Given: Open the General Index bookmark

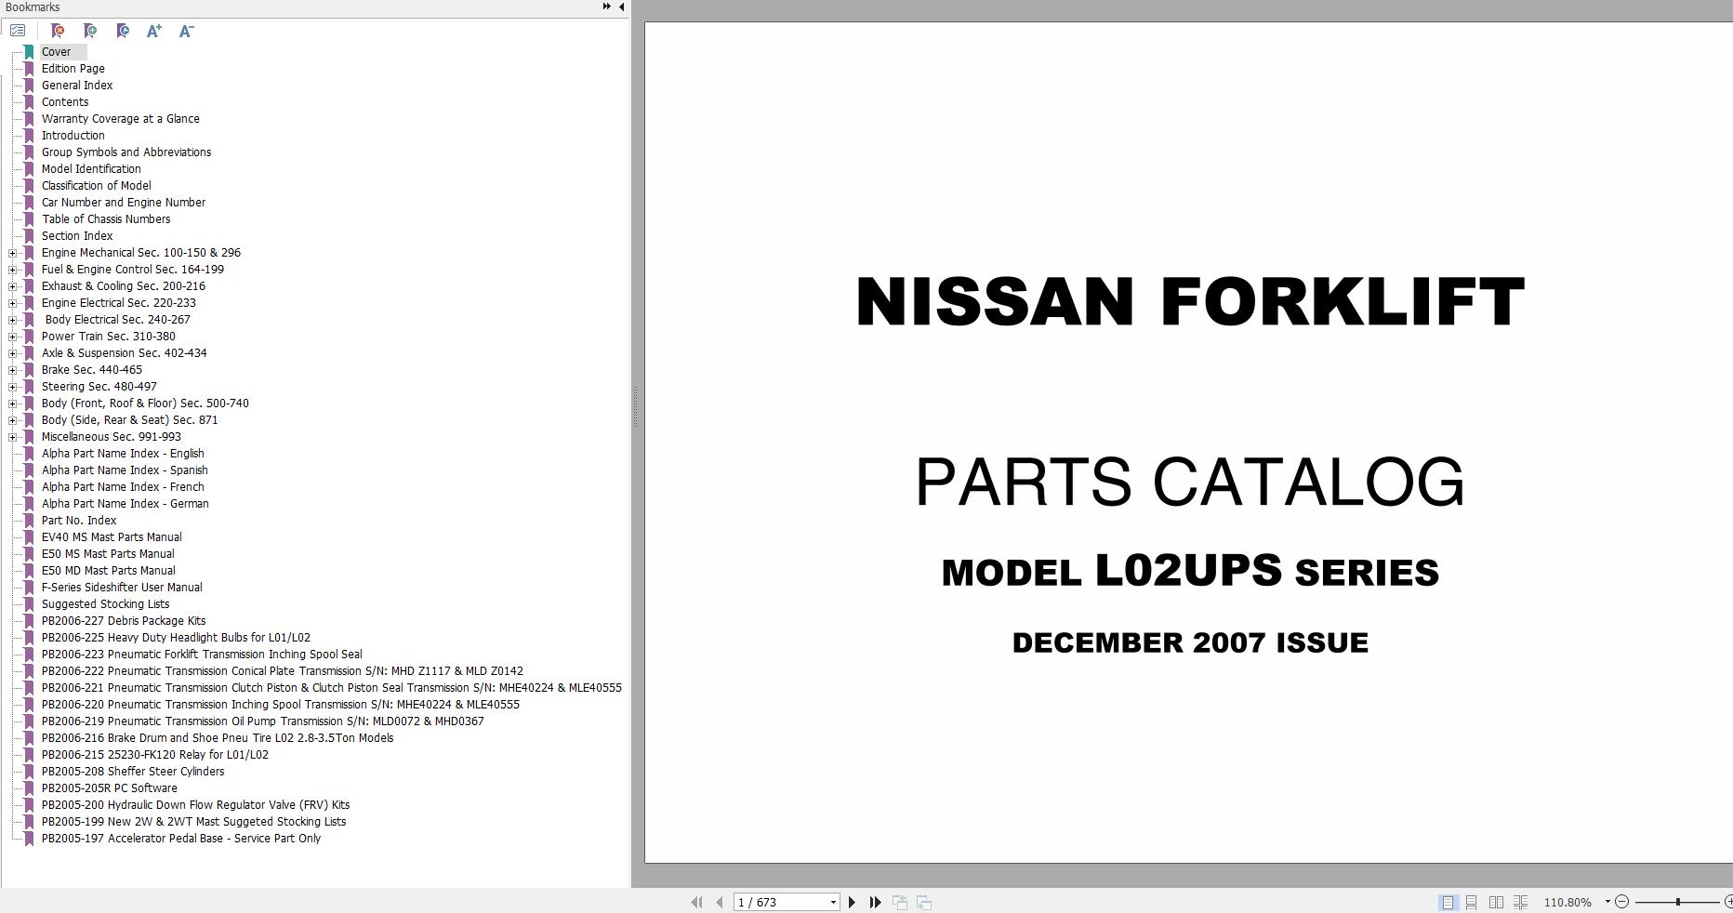Looking at the screenshot, I should click(x=77, y=86).
